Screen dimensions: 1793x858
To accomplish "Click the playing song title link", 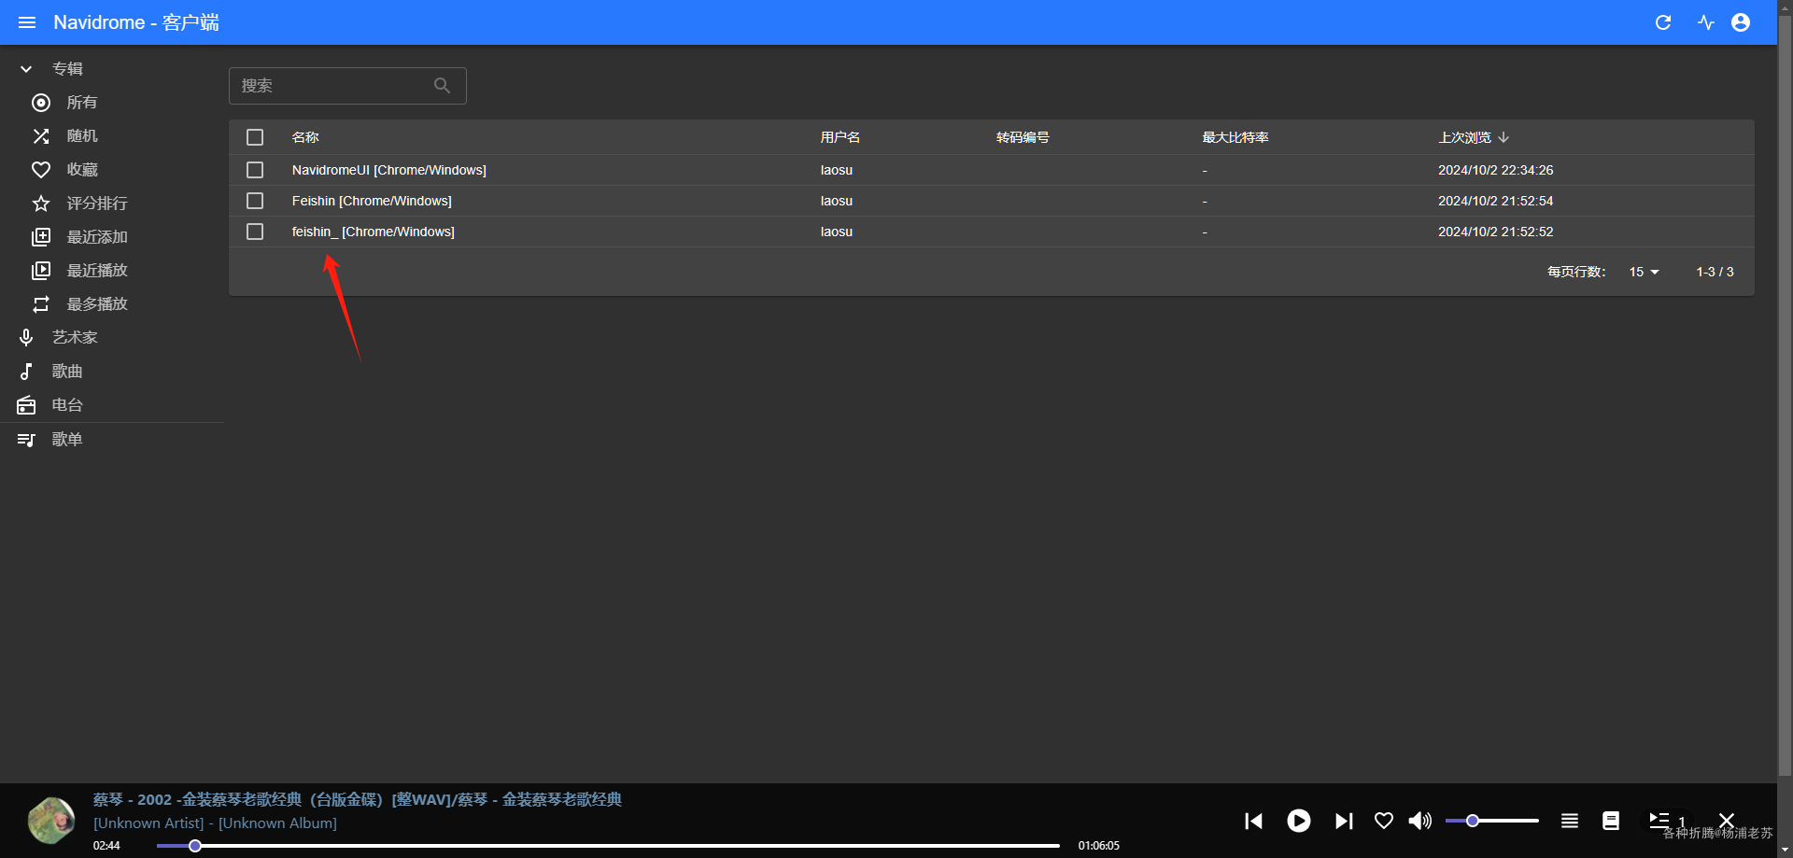I will tap(357, 799).
